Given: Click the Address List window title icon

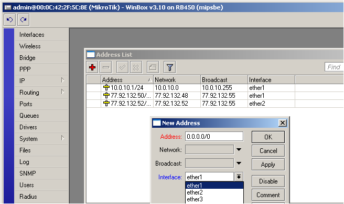Looking at the screenshot, I should point(91,55).
